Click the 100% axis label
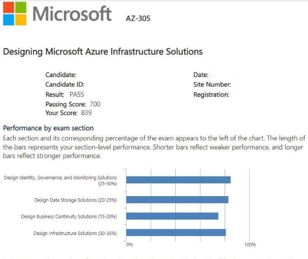Image resolution: width=308 pixels, height=259 pixels. tap(250, 245)
